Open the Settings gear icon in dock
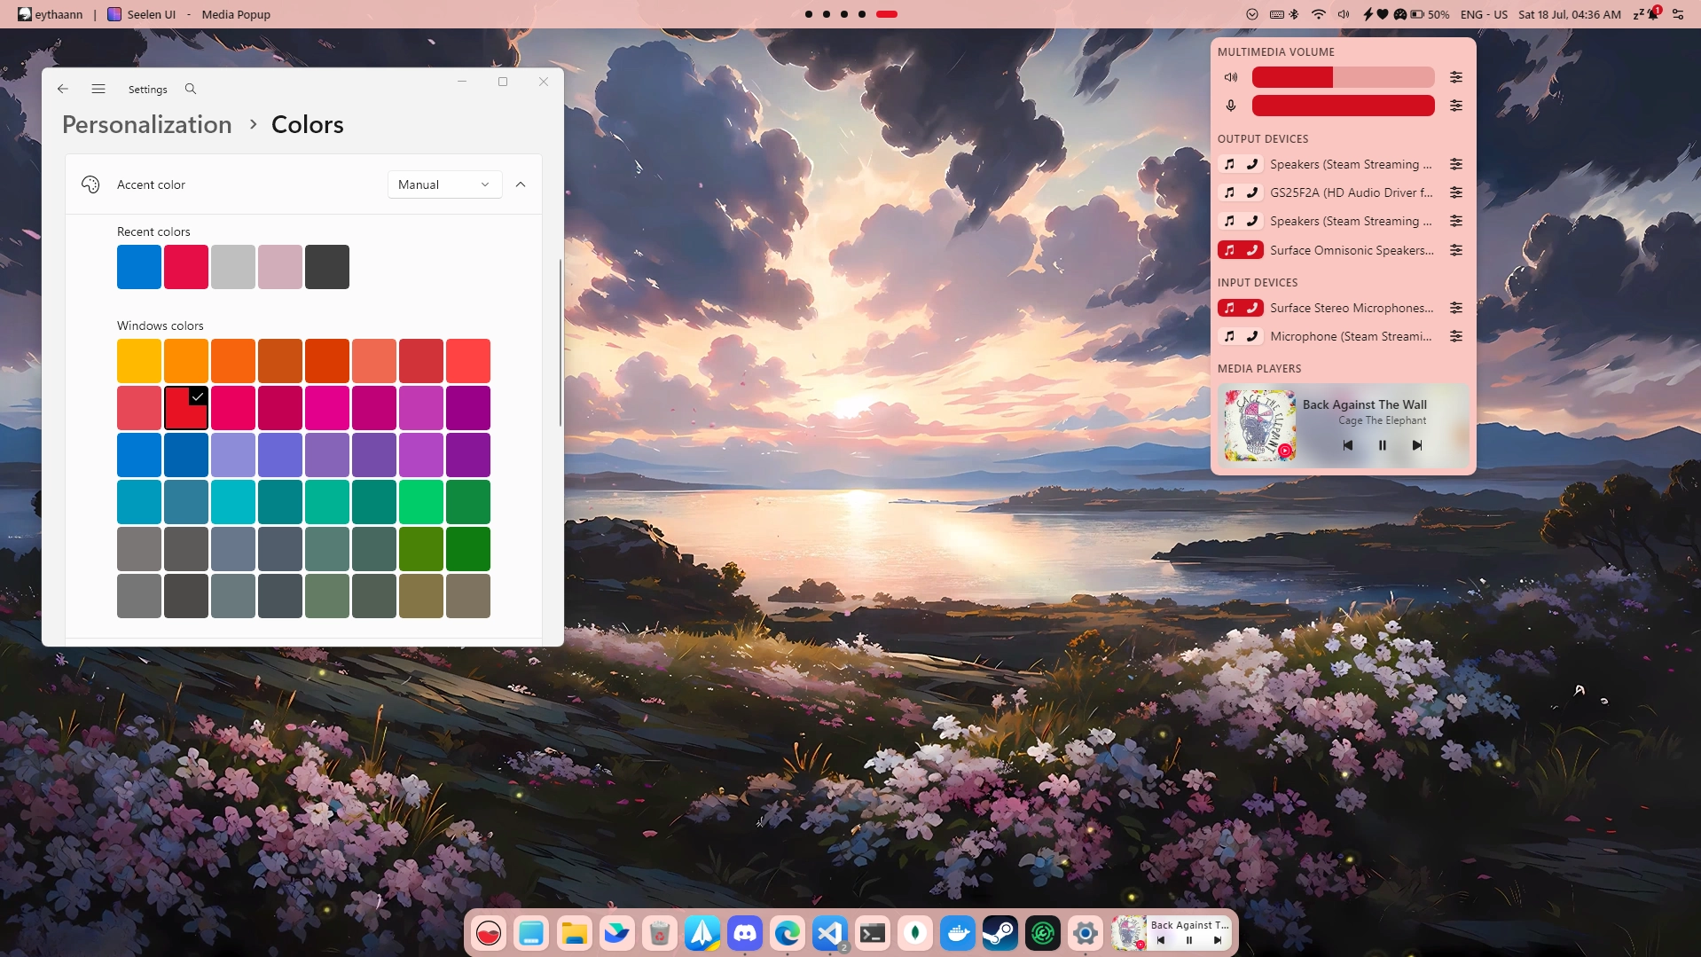Image resolution: width=1701 pixels, height=957 pixels. [1086, 933]
